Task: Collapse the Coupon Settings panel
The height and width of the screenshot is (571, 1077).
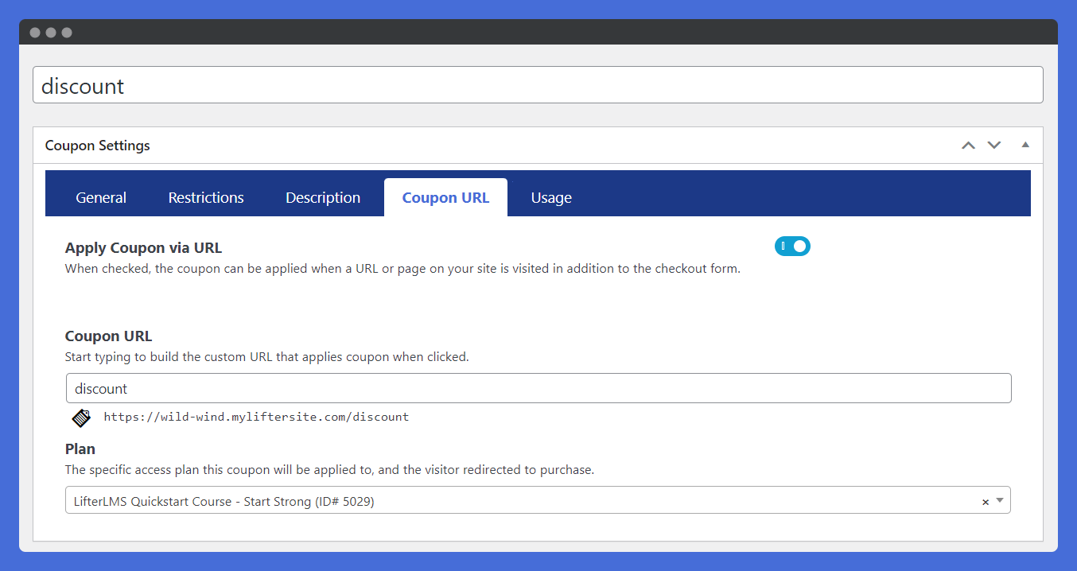Action: pyautogui.click(x=1025, y=145)
